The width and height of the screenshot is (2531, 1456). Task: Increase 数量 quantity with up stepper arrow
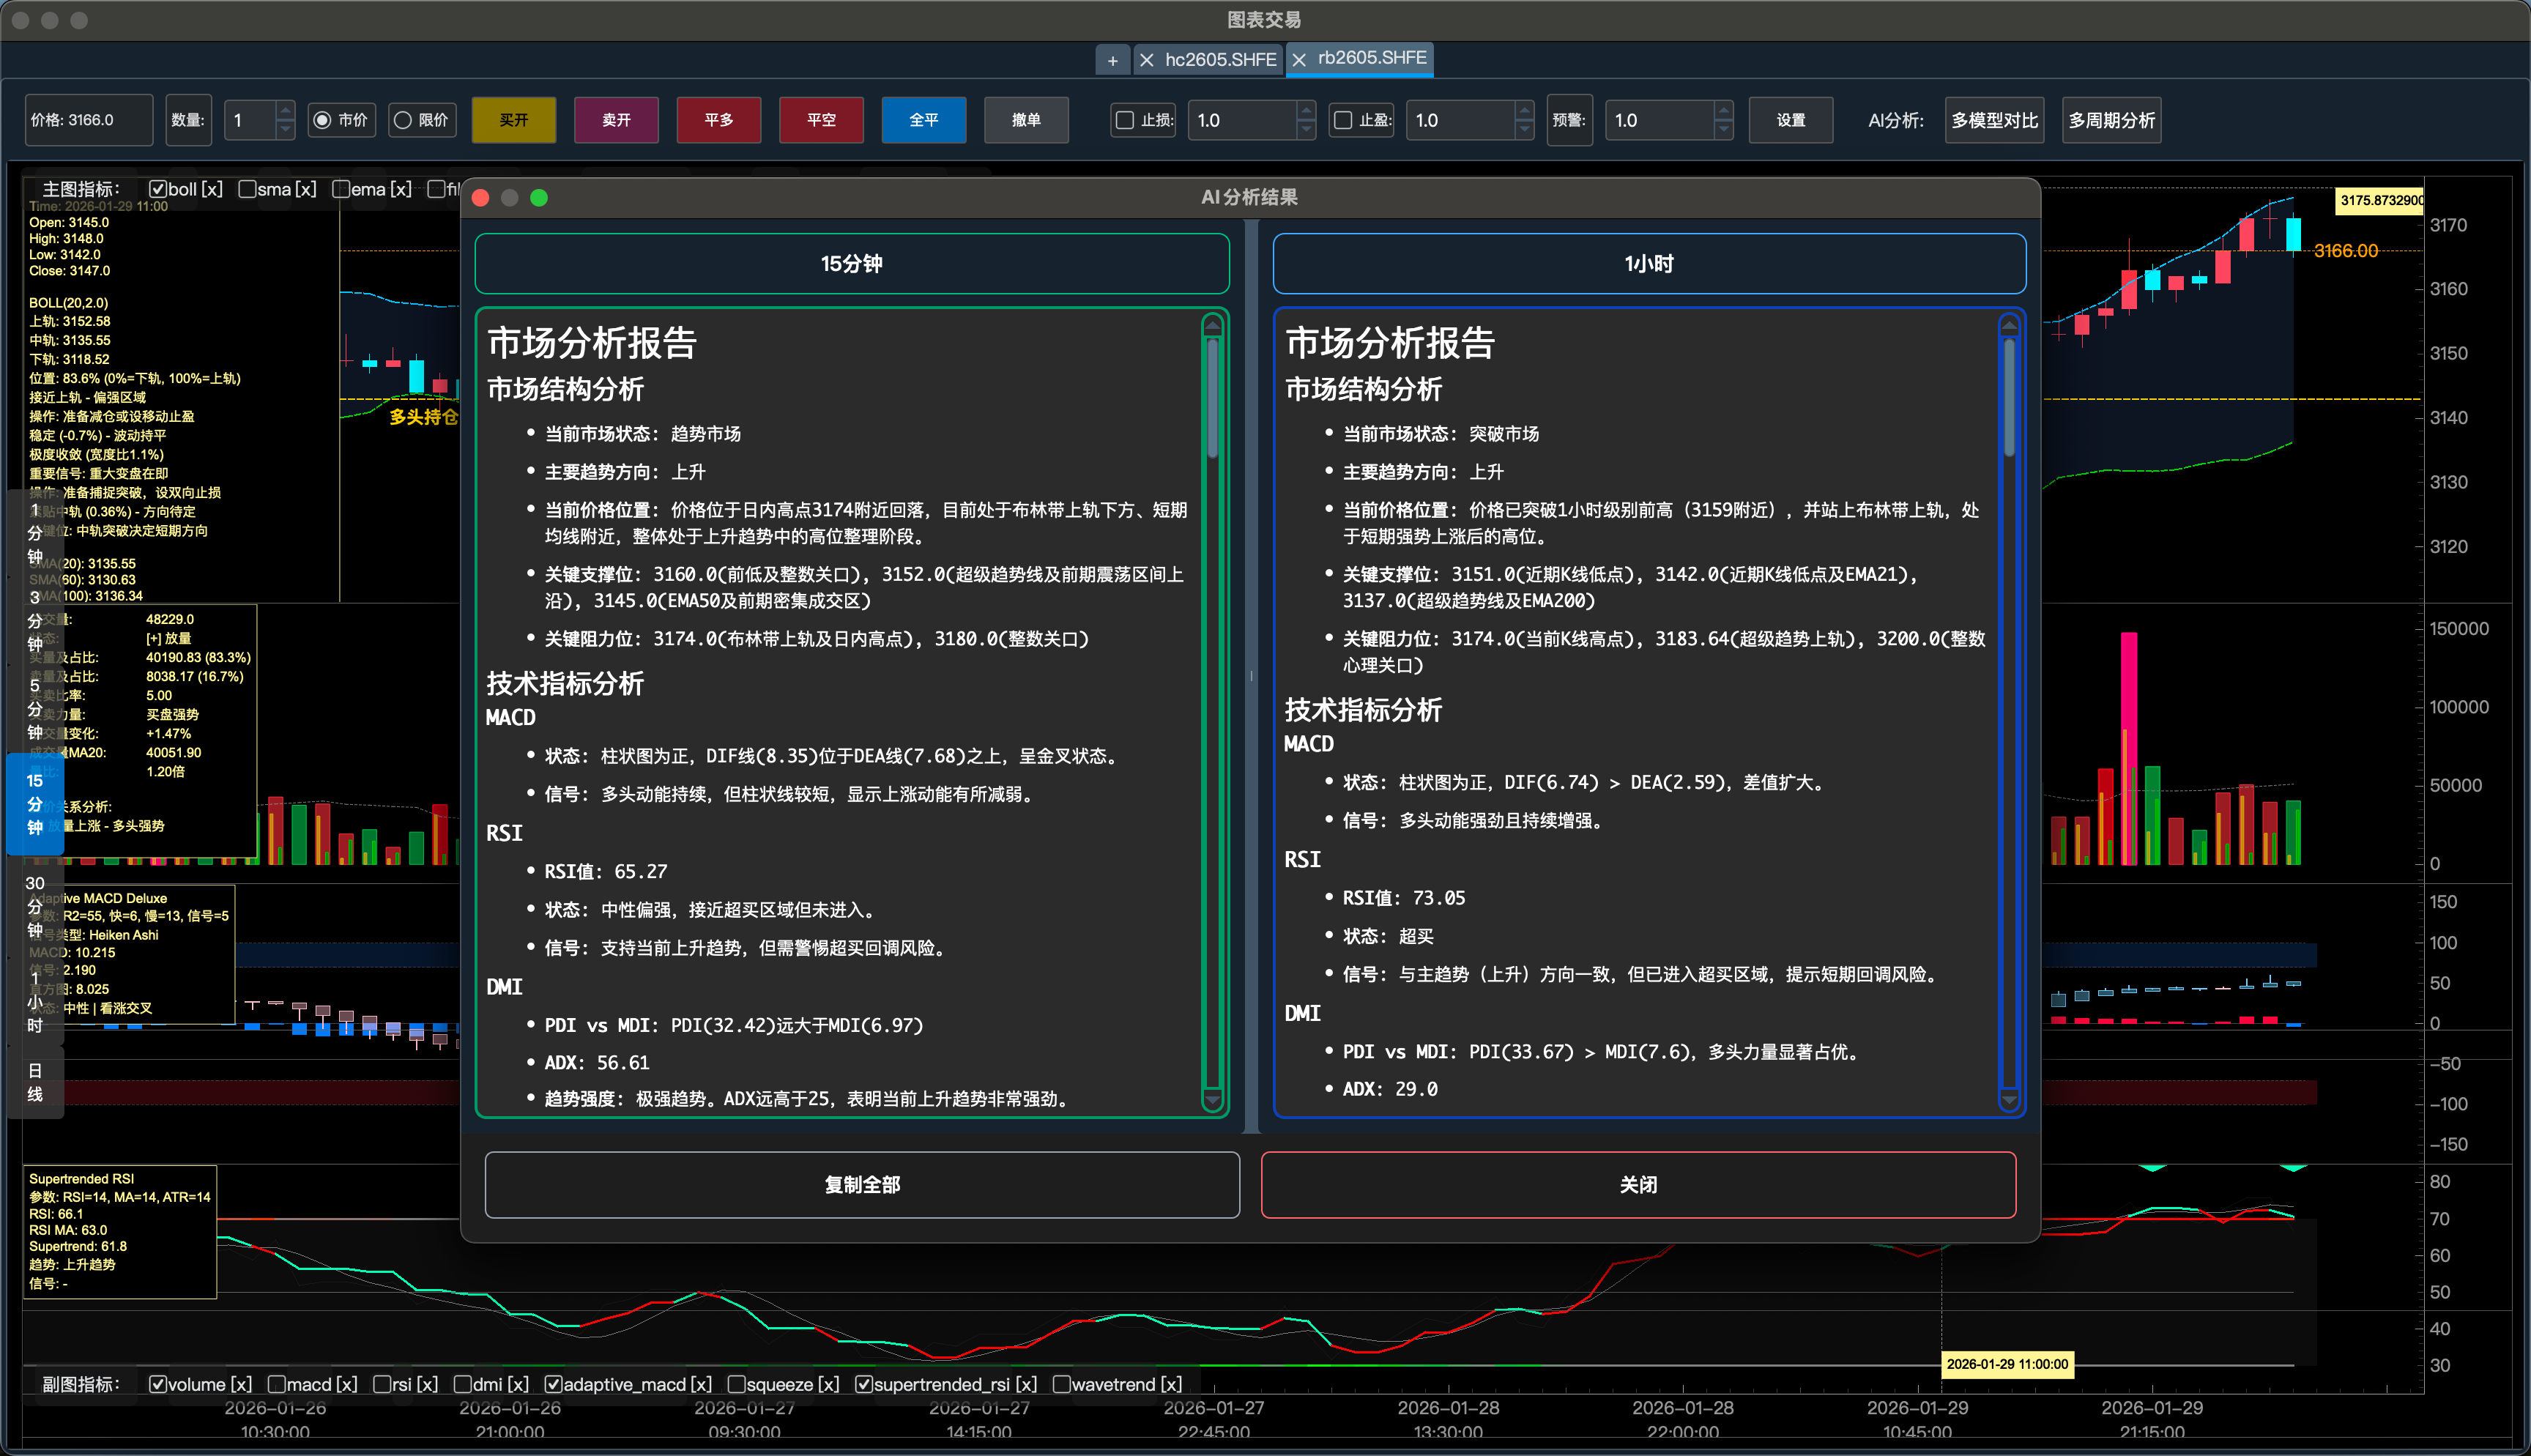tap(285, 111)
